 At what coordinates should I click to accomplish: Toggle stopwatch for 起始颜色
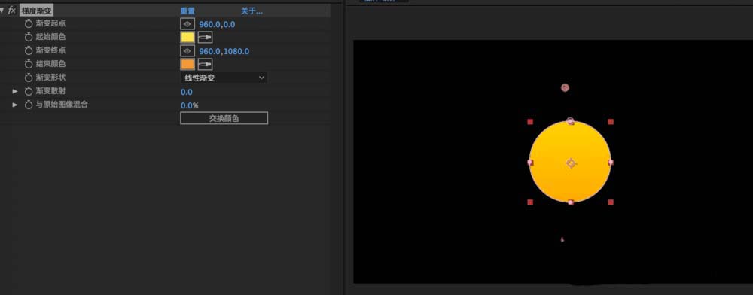tap(29, 37)
